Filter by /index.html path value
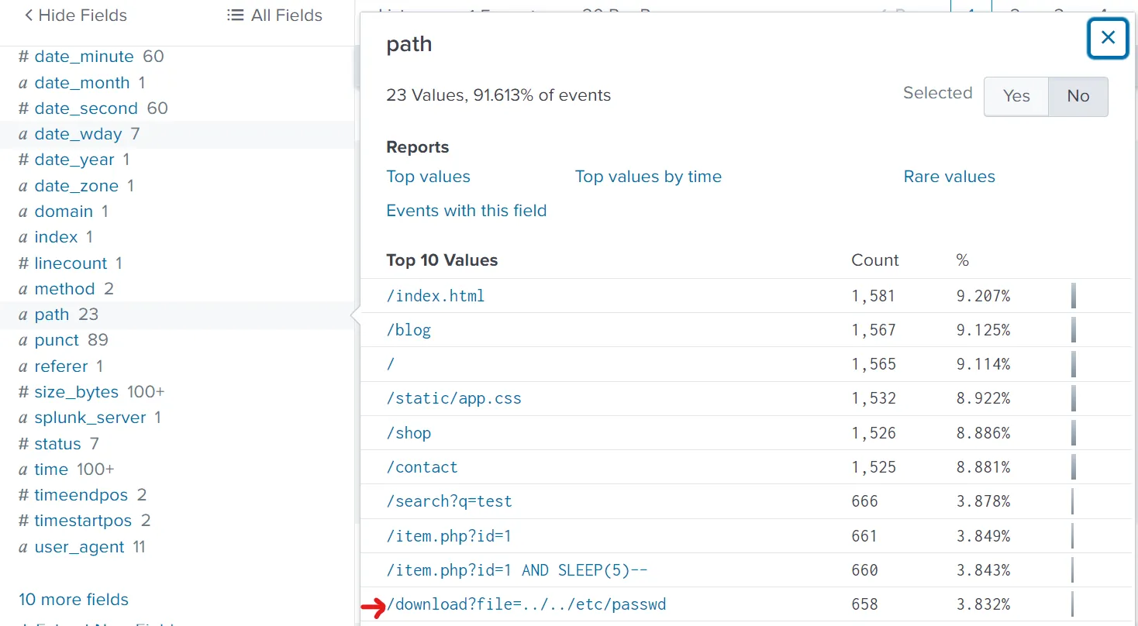The width and height of the screenshot is (1138, 626). point(436,296)
